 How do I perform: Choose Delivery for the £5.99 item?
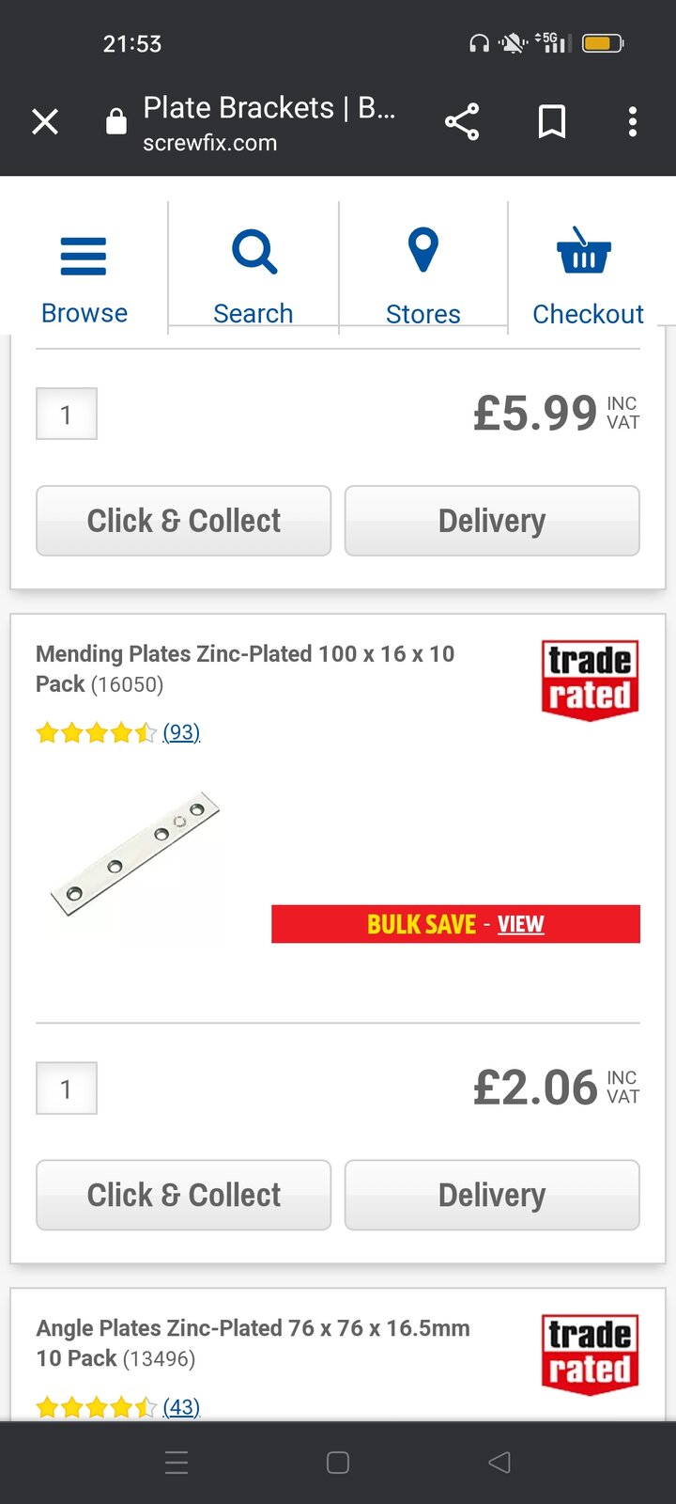click(492, 521)
